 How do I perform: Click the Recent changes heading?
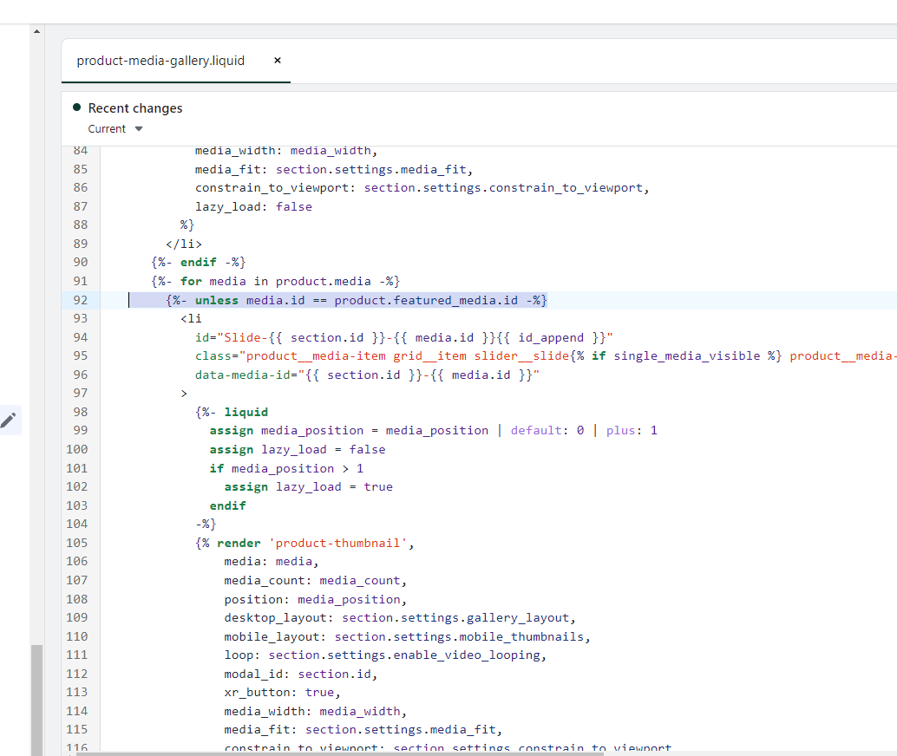(135, 108)
